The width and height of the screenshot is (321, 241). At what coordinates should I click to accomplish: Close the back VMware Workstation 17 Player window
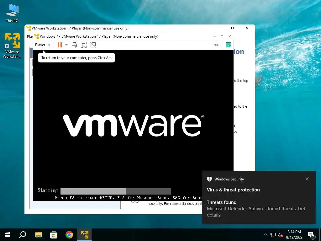pos(247,28)
